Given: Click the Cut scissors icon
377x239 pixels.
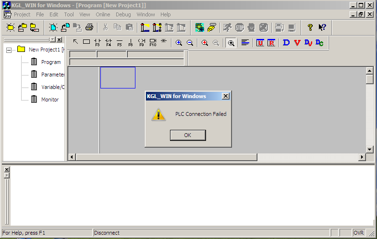Looking at the screenshot, I should (x=105, y=27).
